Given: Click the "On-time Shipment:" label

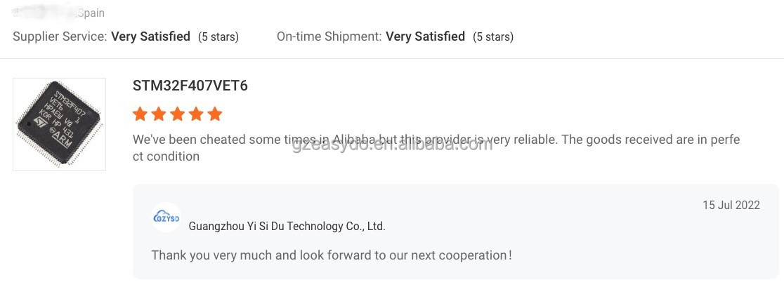Looking at the screenshot, I should [329, 36].
